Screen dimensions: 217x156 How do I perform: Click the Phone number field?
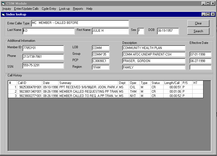(43, 57)
